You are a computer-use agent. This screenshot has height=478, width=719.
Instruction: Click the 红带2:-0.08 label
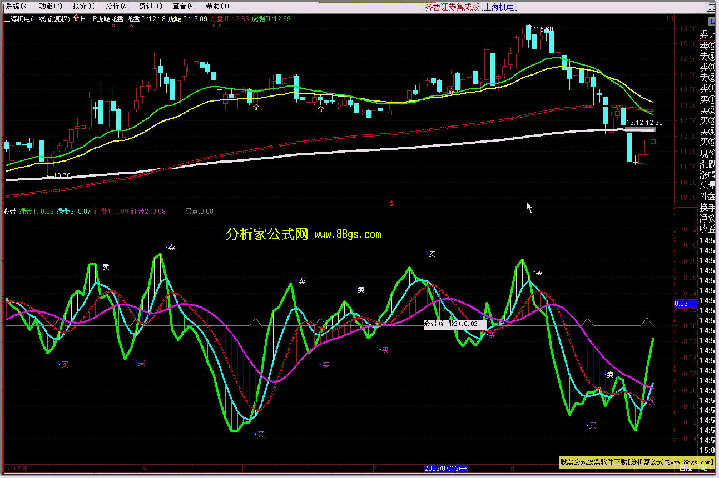pyautogui.click(x=148, y=211)
